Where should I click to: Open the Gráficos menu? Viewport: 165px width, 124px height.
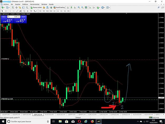click(x=25, y=4)
